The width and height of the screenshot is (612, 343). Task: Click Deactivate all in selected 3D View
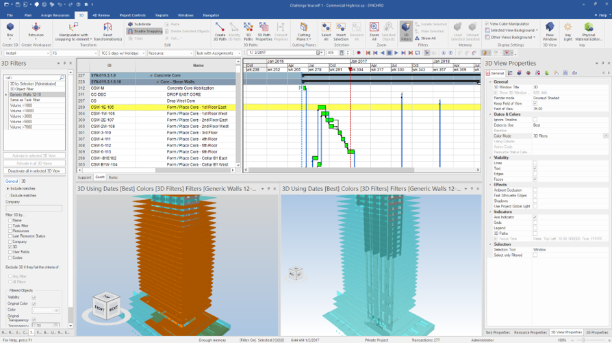34,171
